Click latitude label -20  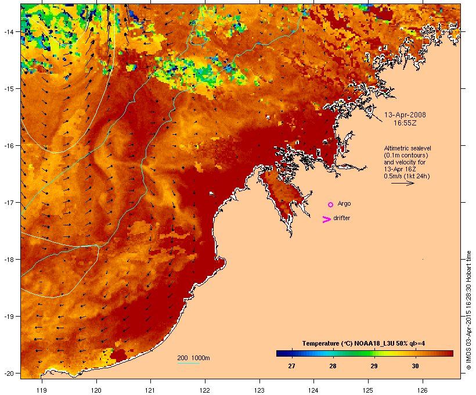(8, 374)
